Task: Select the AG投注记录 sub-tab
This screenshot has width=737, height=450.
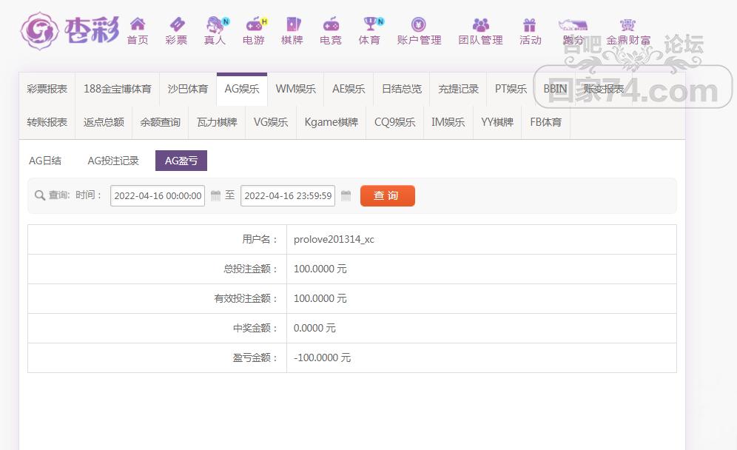Action: tap(113, 161)
